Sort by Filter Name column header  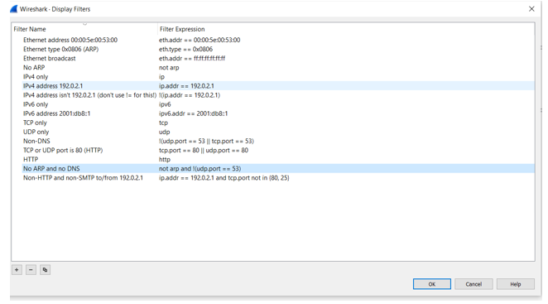30,29
